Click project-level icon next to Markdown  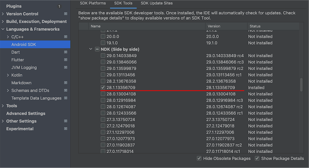pyautogui.click(x=66, y=83)
